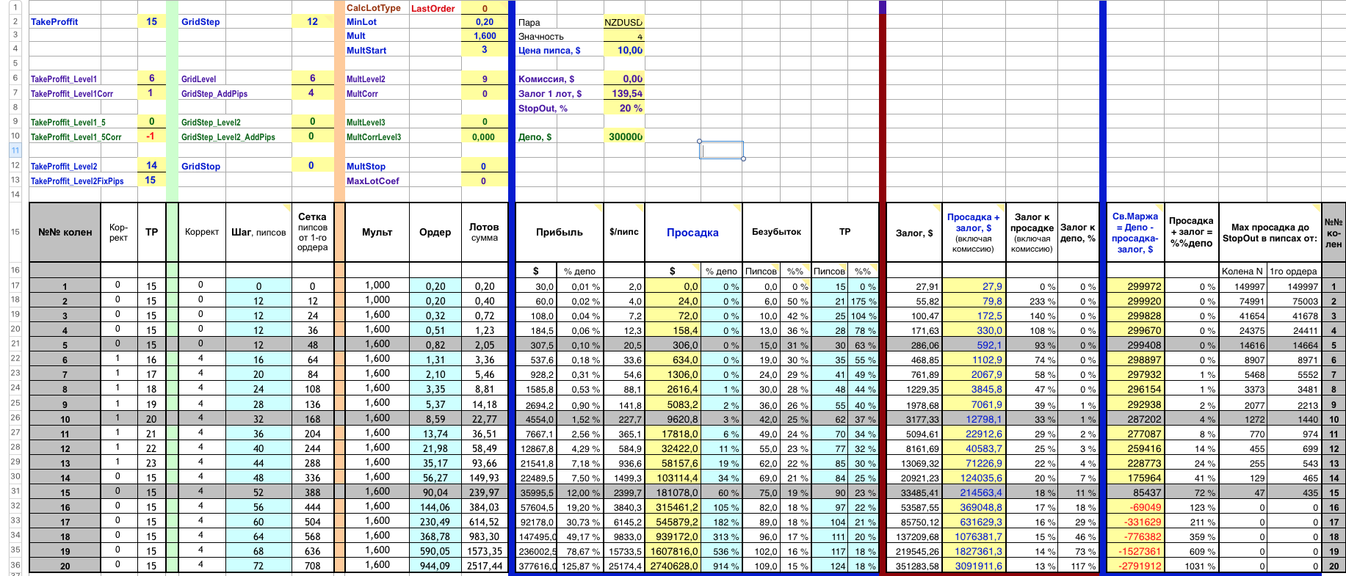
Task: Select row header 15 on the left
Action: (x=15, y=232)
